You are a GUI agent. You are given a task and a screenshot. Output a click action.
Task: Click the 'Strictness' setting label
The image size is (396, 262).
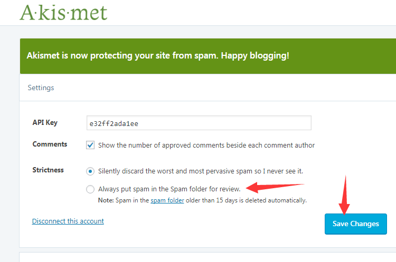click(x=48, y=170)
